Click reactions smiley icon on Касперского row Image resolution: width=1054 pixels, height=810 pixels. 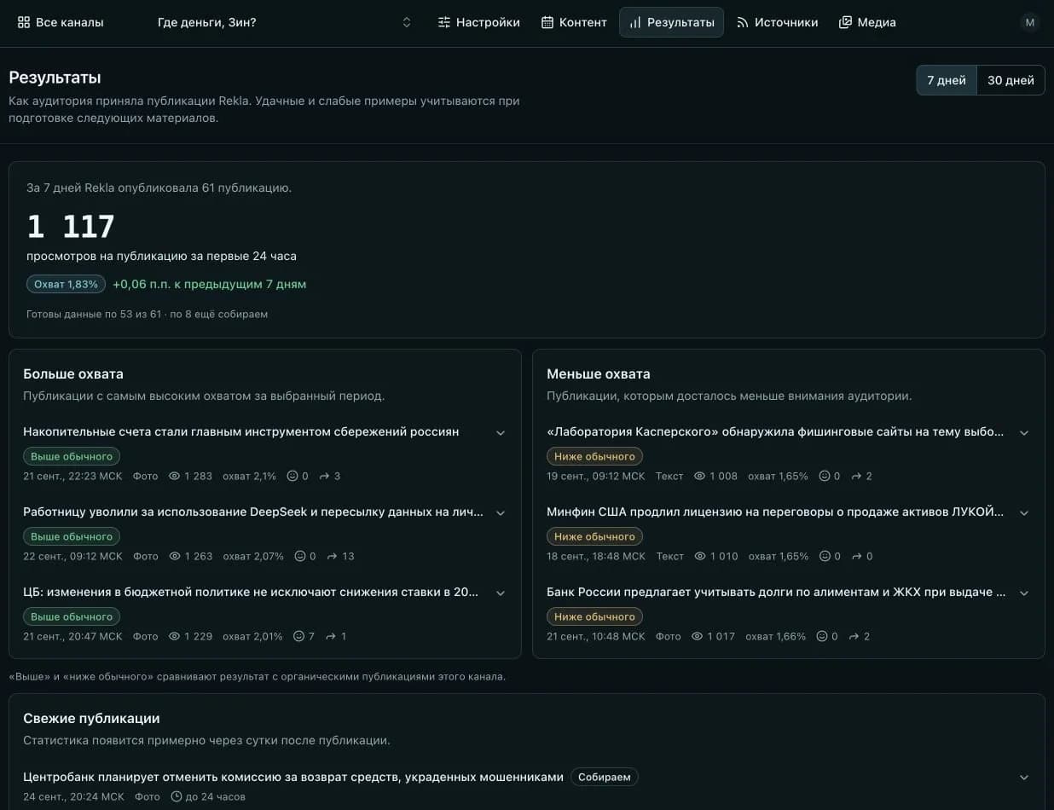click(825, 476)
